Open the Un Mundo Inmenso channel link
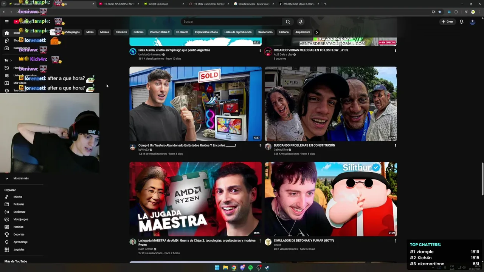 (150, 54)
